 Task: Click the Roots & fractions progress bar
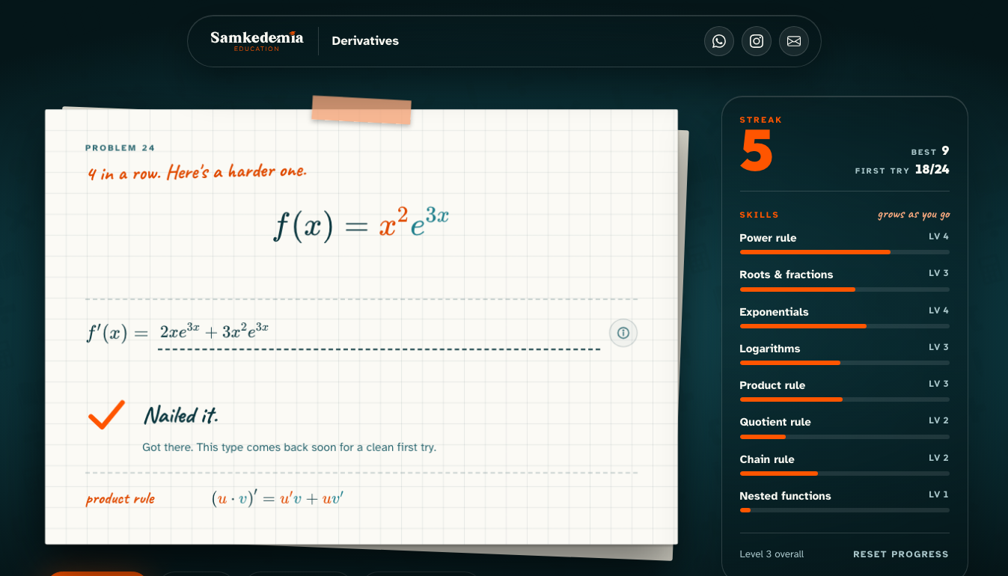pos(844,289)
